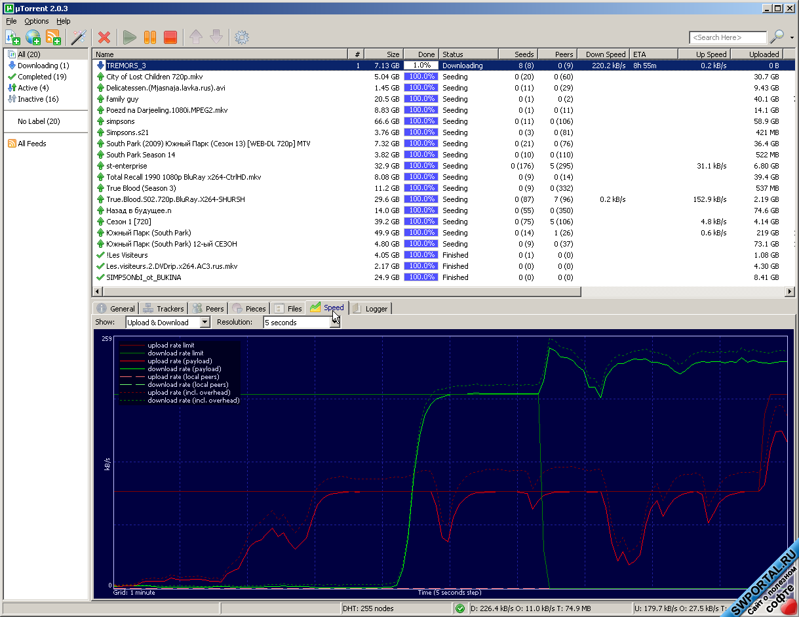Select the Les.visiteurs.2.DVDrip.x264.AC3.rus.mkv torrent
The height and width of the screenshot is (617, 799).
point(443,266)
